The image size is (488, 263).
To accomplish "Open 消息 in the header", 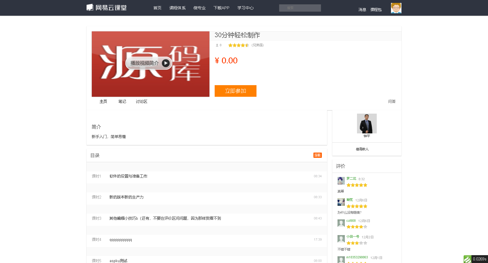I will (x=362, y=10).
